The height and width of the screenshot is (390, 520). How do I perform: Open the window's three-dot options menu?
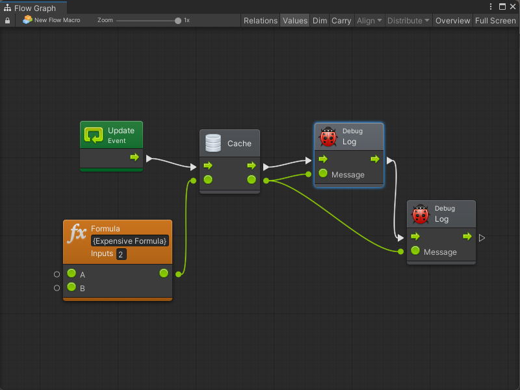pos(491,6)
